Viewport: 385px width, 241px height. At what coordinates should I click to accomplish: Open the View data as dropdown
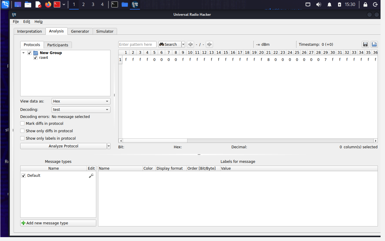pos(81,101)
